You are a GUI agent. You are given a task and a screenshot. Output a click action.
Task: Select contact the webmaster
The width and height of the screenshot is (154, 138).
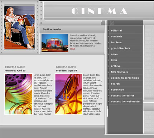pyautogui.click(x=126, y=102)
